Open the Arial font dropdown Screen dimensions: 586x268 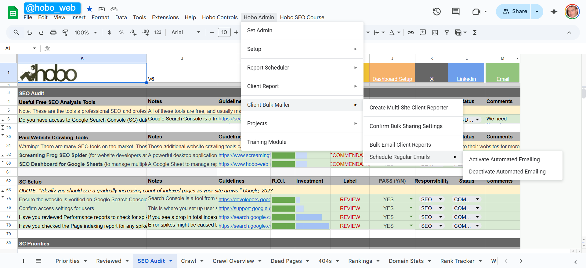186,32
